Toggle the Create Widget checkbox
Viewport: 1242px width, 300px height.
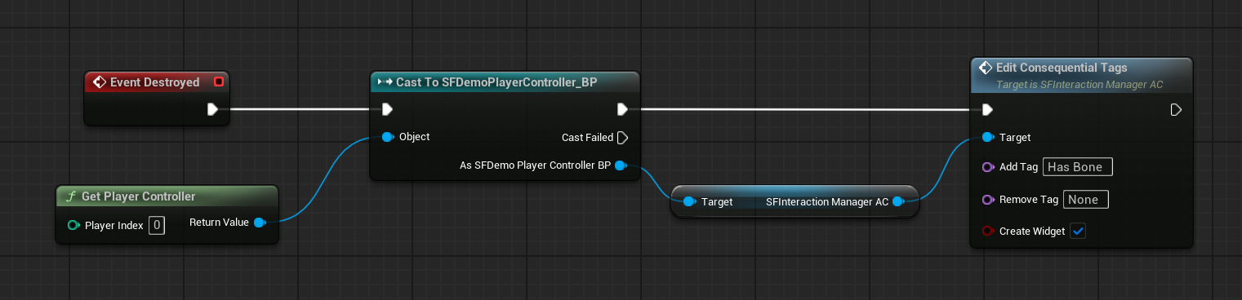(x=1078, y=232)
